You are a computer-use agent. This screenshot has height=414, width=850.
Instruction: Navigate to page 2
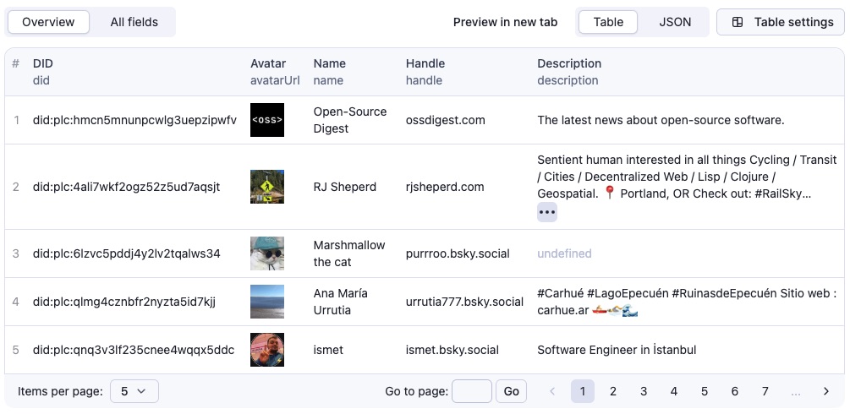pyautogui.click(x=613, y=391)
